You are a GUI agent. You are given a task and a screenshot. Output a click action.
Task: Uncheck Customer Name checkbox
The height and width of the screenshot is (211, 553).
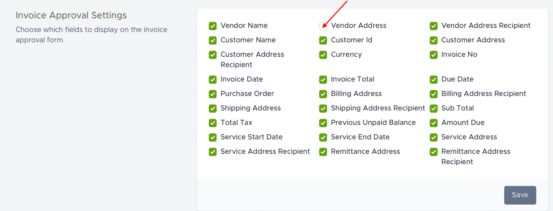[213, 40]
